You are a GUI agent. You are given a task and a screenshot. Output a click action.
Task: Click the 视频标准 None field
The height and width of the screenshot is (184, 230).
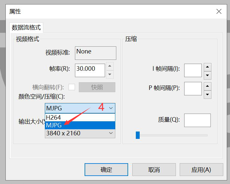pyautogui.click(x=95, y=53)
